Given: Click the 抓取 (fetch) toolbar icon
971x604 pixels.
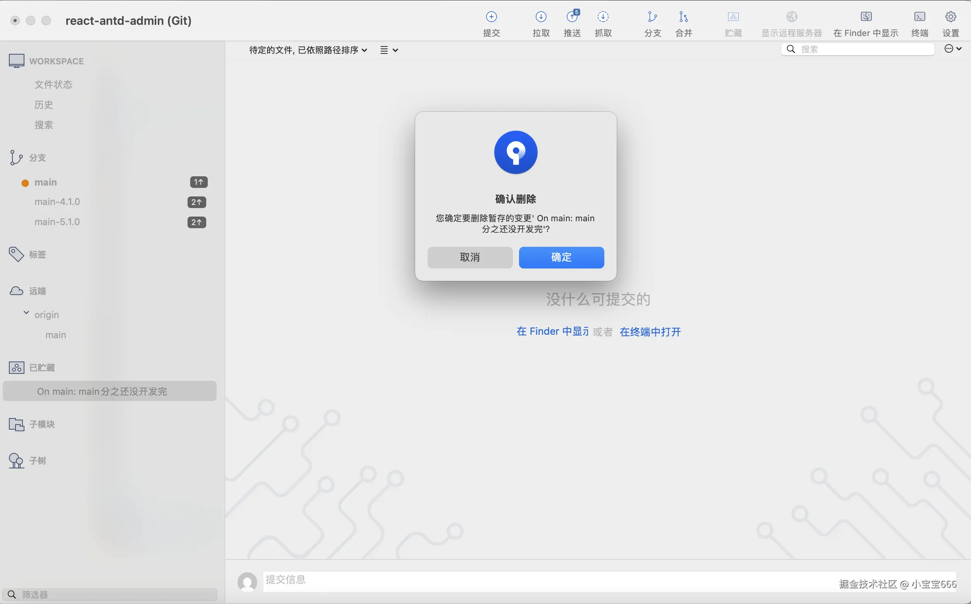Looking at the screenshot, I should click(x=603, y=23).
